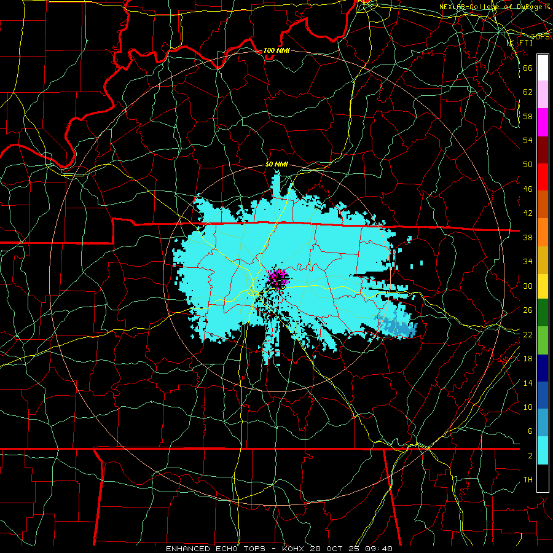Click the steel blue 6 kft swatch
The width and height of the screenshot is (553, 553).
[543, 423]
